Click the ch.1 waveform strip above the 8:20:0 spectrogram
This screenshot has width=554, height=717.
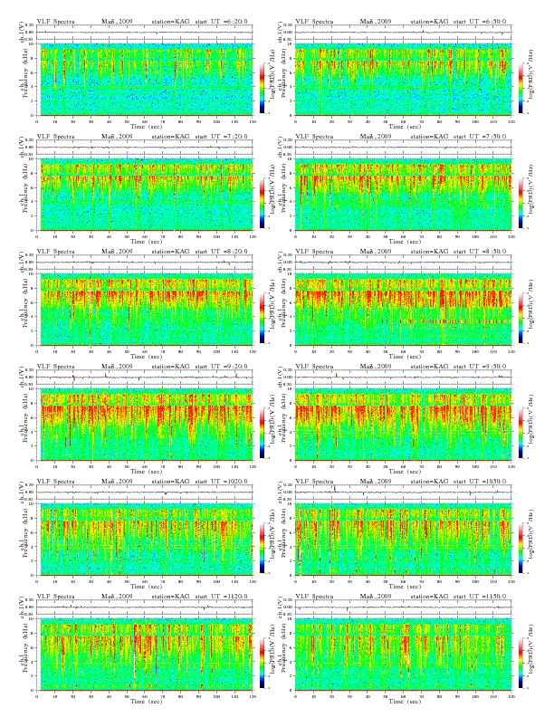[x=145, y=263]
